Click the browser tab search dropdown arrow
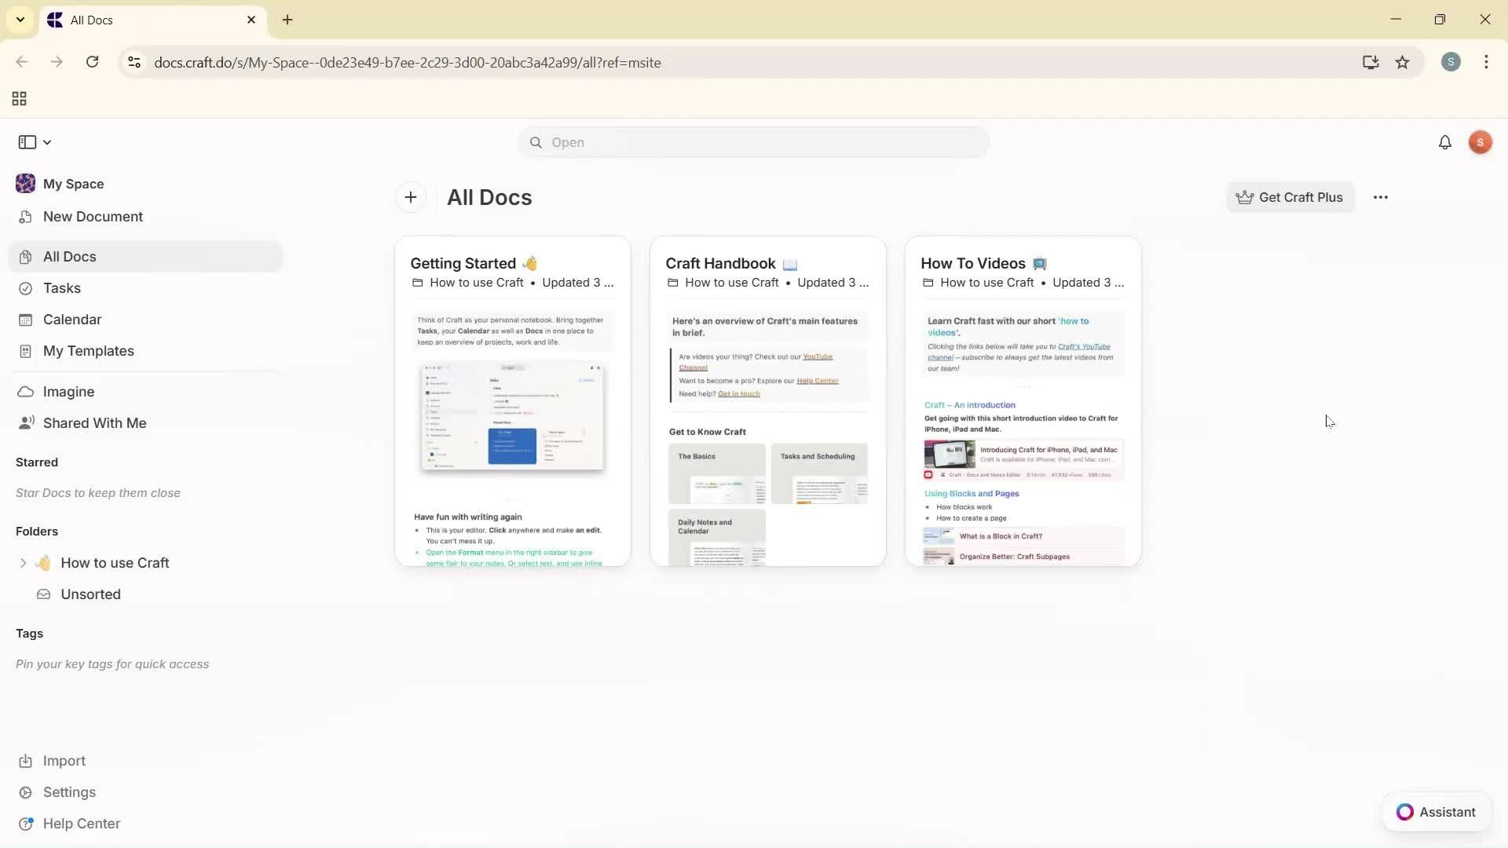The height and width of the screenshot is (848, 1508). [20, 20]
